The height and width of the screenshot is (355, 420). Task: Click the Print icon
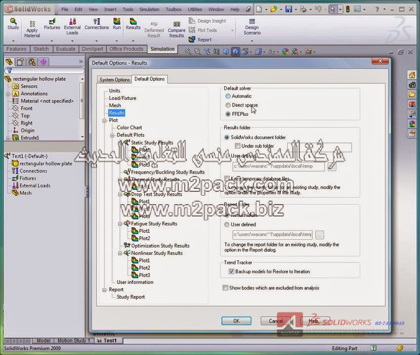pos(303,9)
